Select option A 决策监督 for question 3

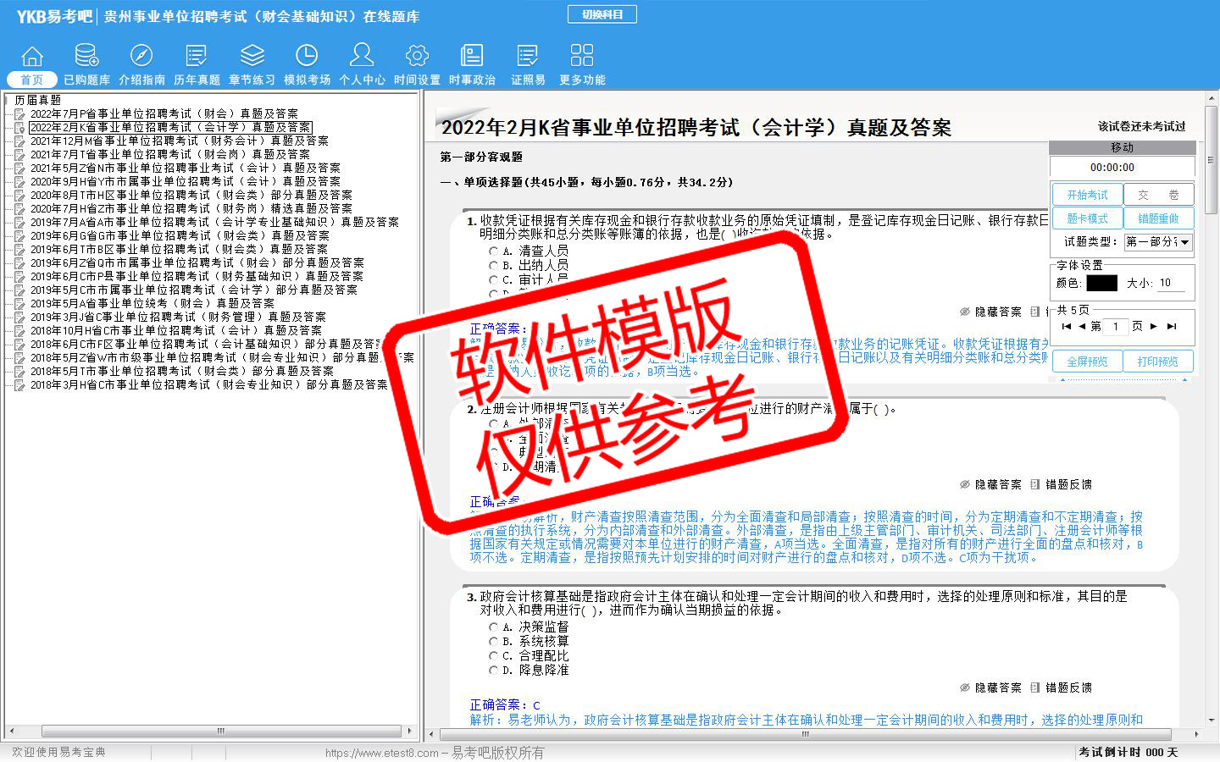pyautogui.click(x=494, y=627)
